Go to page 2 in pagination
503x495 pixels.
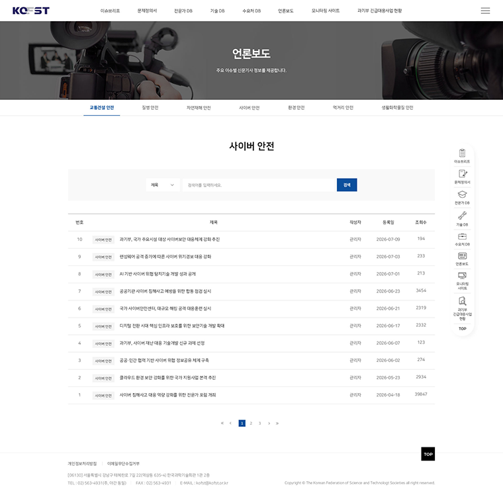(x=251, y=423)
